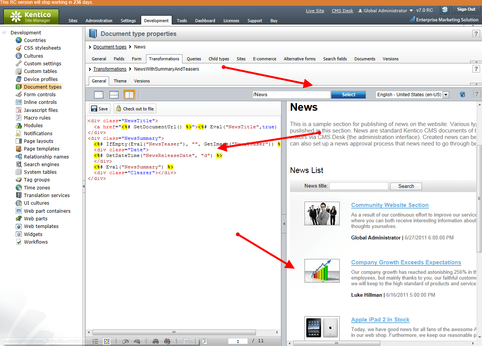482x346 pixels.
Task: Open Custom tables tree item
Action: point(41,71)
